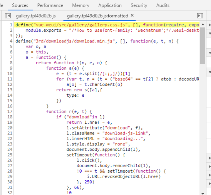Image resolution: width=211 pixels, height=195 pixels.
Task: Click "}, 66)," on line 31
Action: click(75, 187)
